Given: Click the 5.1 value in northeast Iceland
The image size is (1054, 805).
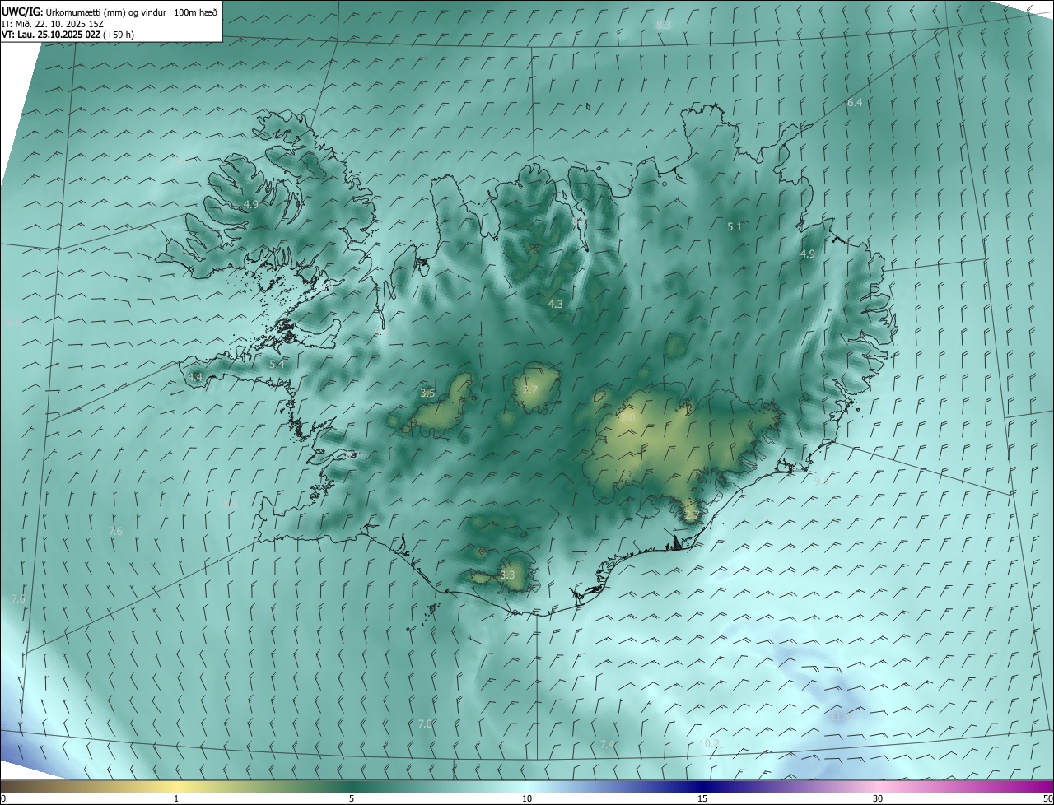Looking at the screenshot, I should pos(735,226).
